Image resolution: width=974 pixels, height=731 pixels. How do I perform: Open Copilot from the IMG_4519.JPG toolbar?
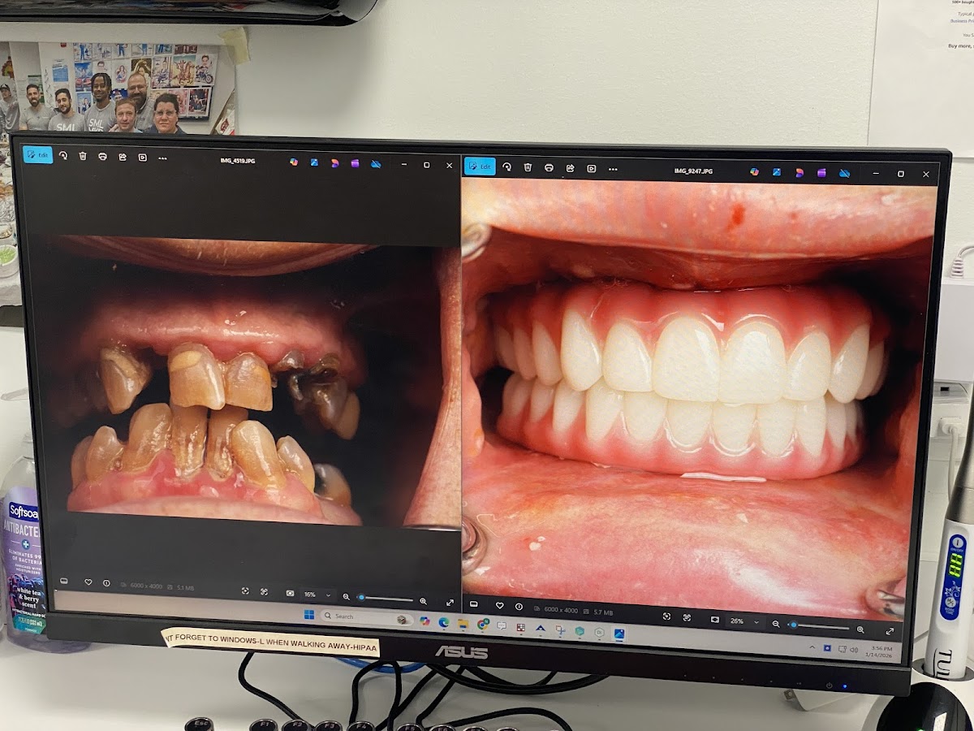pos(293,162)
